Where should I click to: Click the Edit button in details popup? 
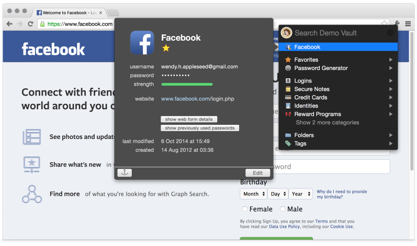[258, 173]
